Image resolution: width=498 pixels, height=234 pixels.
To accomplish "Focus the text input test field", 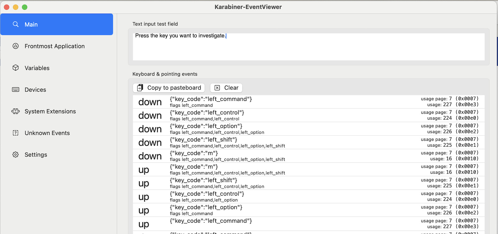I will tap(309, 47).
